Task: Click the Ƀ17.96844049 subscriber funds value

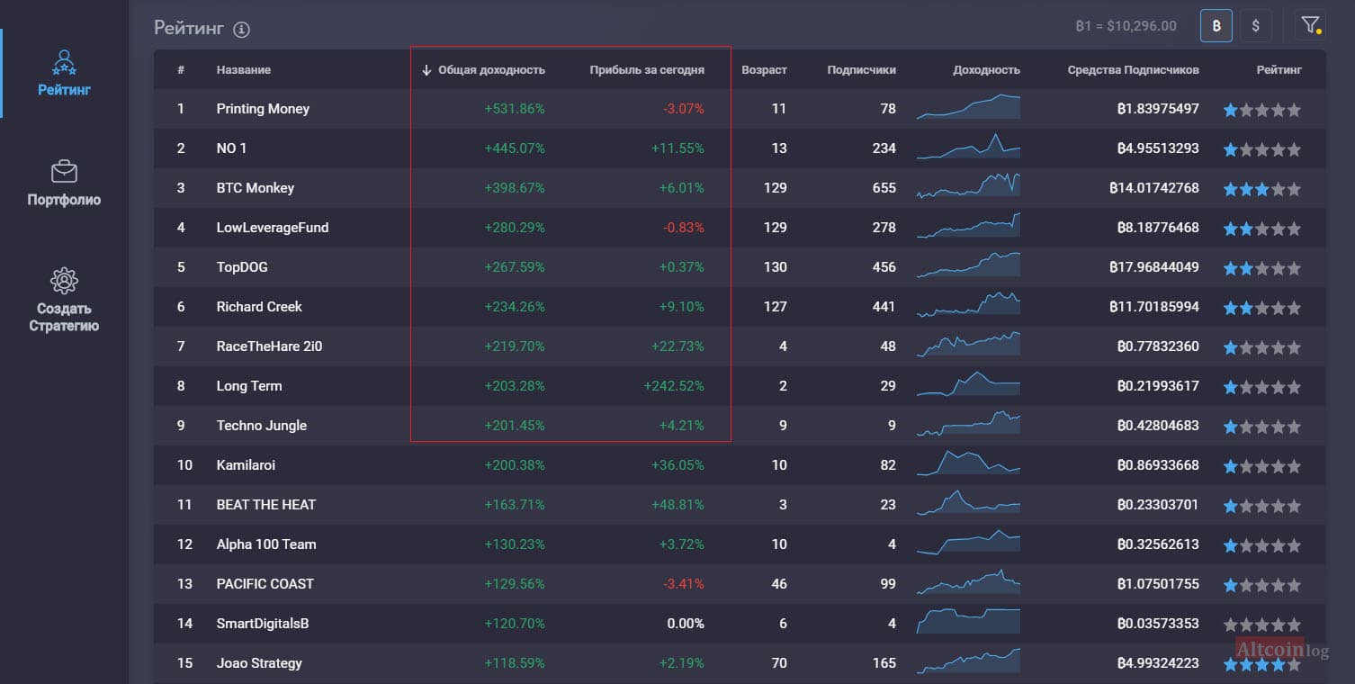Action: pyautogui.click(x=1154, y=267)
